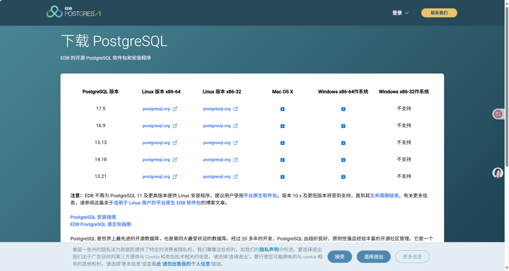Download version 13.21 for Windows x86-64

pyautogui.click(x=343, y=177)
